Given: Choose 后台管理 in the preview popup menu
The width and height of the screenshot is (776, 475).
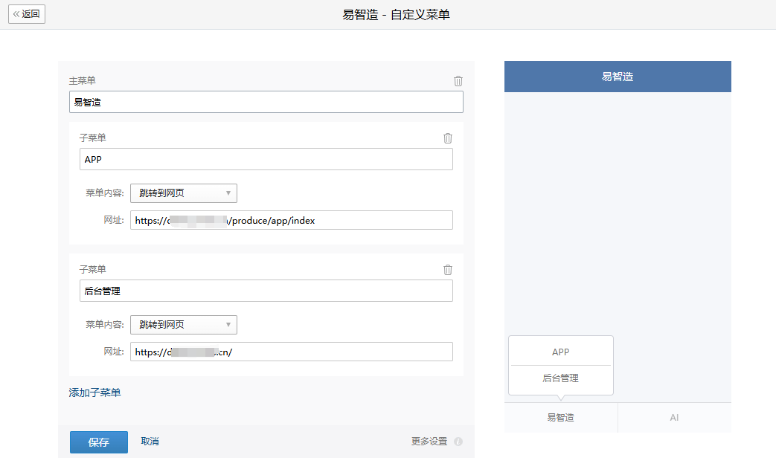Looking at the screenshot, I should (561, 378).
